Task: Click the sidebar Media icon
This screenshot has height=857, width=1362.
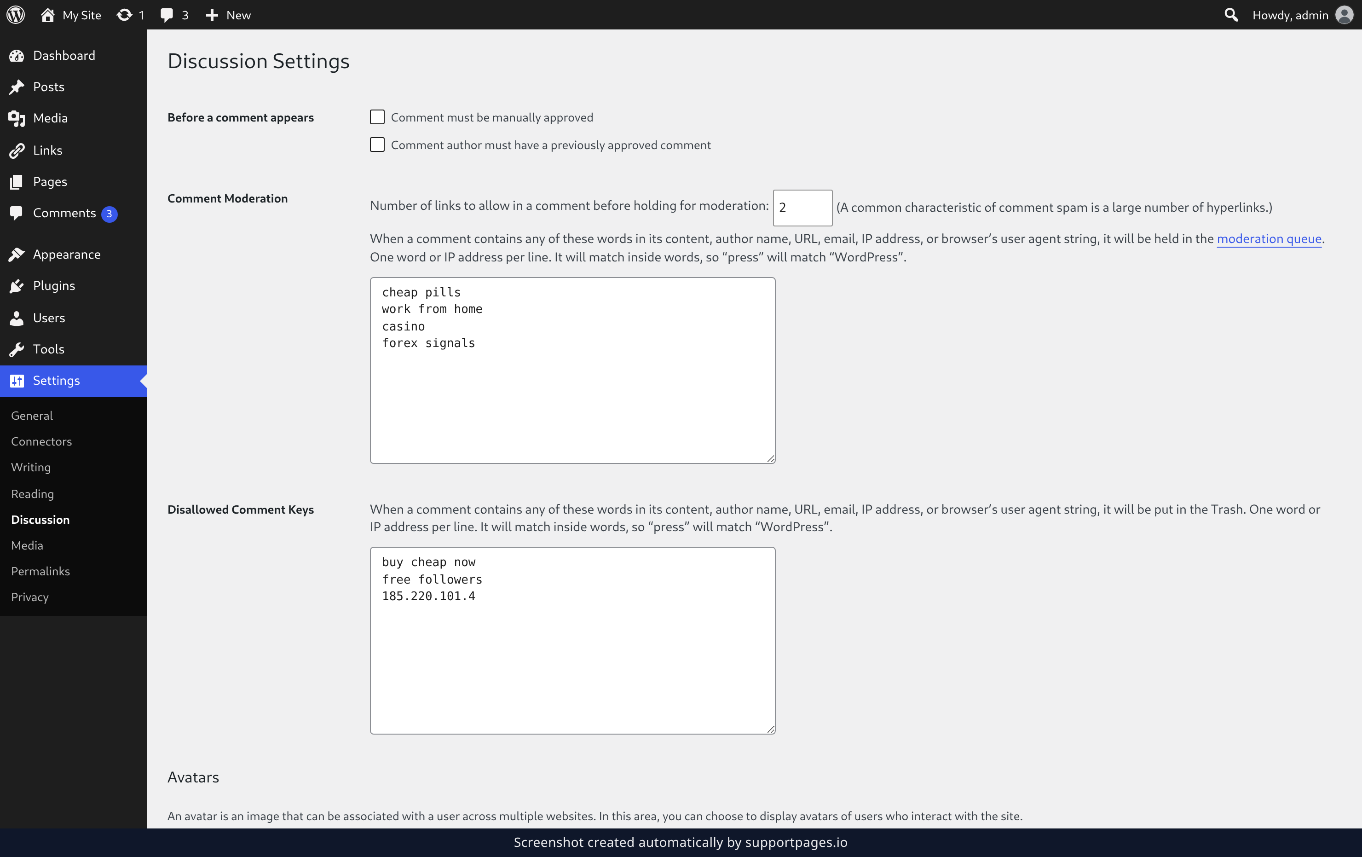Action: click(x=17, y=118)
